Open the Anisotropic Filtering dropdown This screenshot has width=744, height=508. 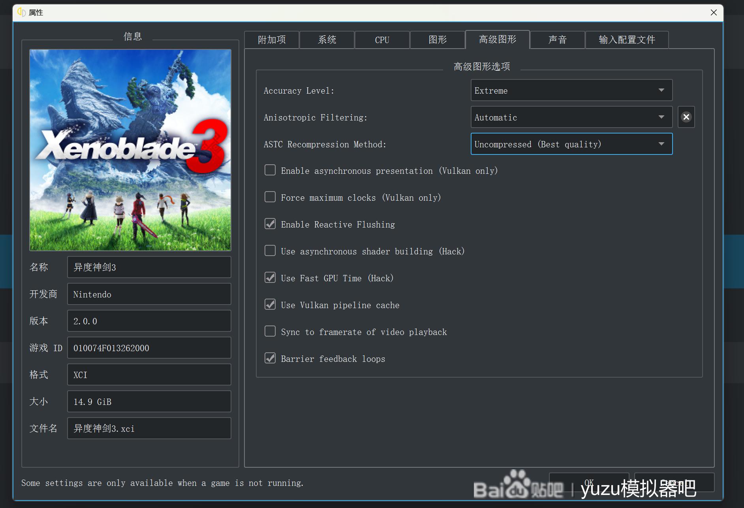(x=571, y=117)
